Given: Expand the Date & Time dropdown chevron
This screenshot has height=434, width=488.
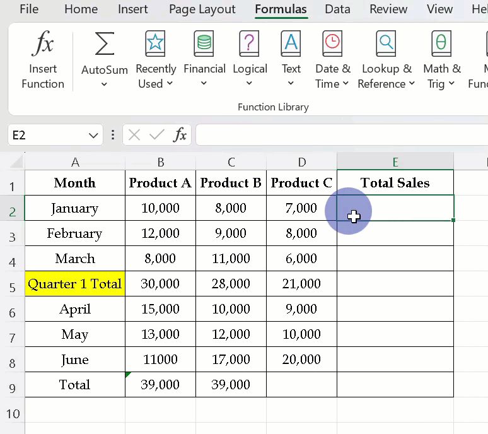Looking at the screenshot, I should [x=346, y=83].
